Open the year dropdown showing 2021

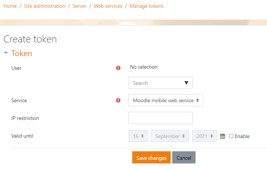point(205,136)
